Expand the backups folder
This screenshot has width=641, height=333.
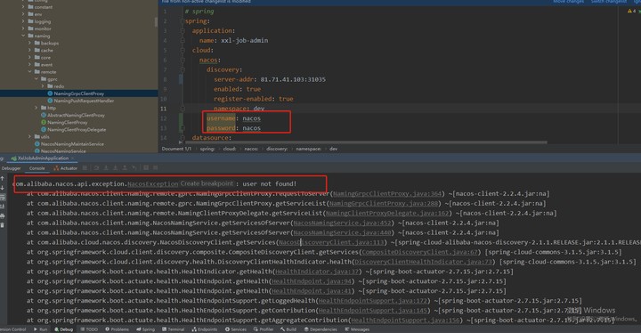click(x=30, y=43)
